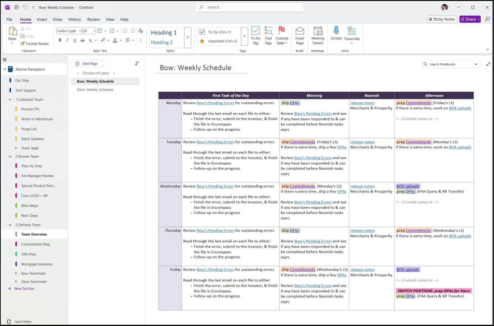This screenshot has width=494, height=326.
Task: Click the font color button
Action: (115, 40)
